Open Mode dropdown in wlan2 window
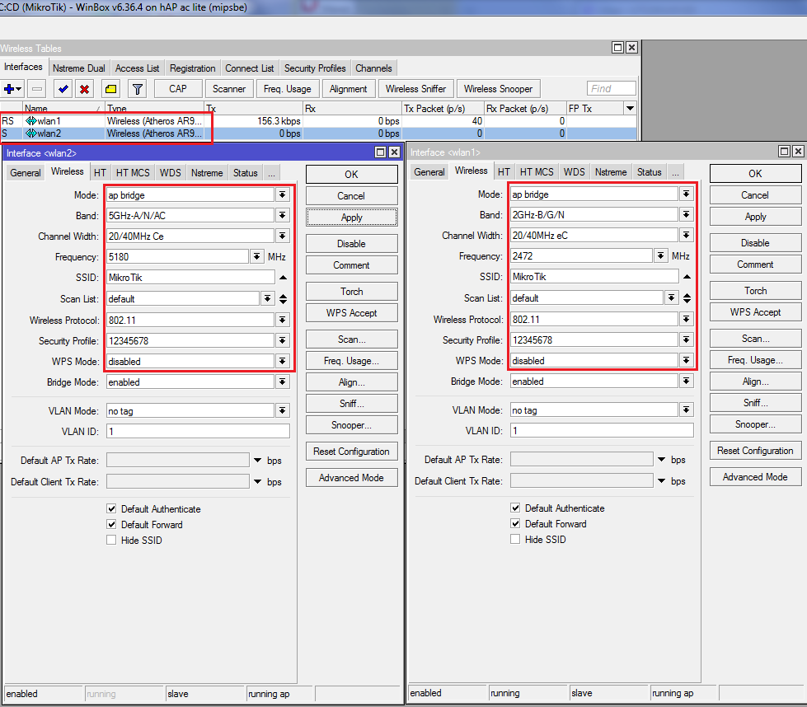 coord(283,195)
